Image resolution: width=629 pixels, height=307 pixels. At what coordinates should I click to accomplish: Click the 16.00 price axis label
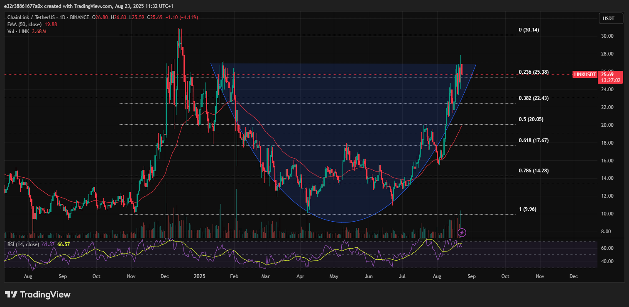(608, 161)
